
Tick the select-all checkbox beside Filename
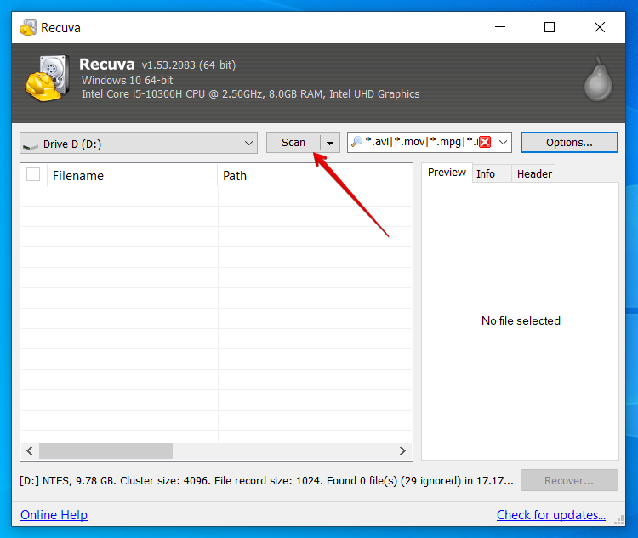pyautogui.click(x=33, y=174)
